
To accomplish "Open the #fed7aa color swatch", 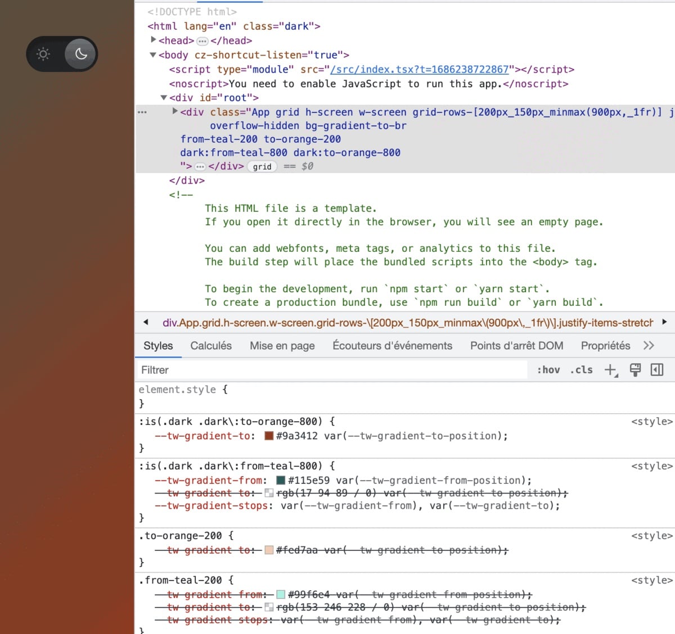I will pyautogui.click(x=269, y=550).
